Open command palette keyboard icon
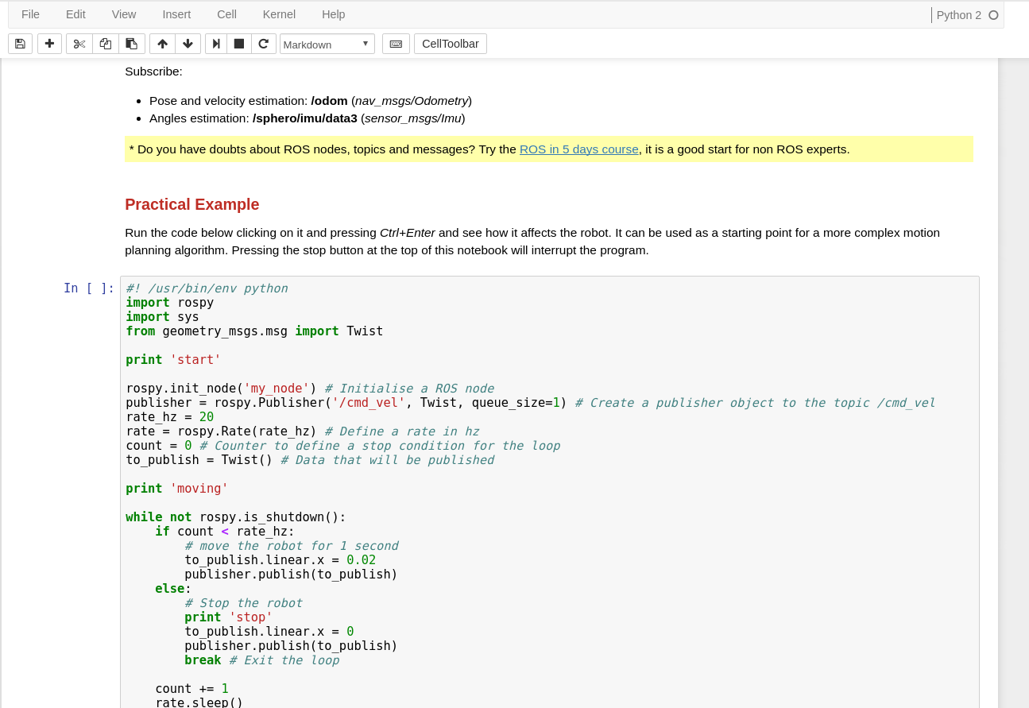Viewport: 1029px width, 708px height. point(396,44)
